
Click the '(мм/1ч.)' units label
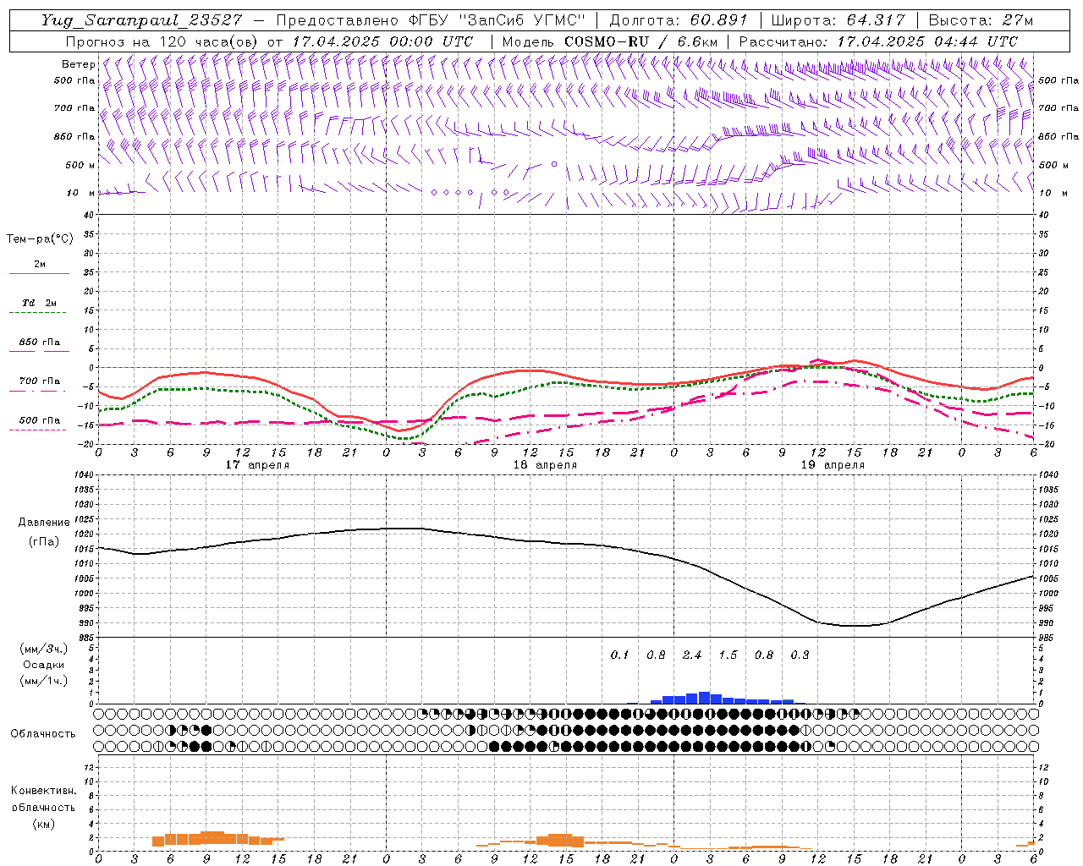43,681
